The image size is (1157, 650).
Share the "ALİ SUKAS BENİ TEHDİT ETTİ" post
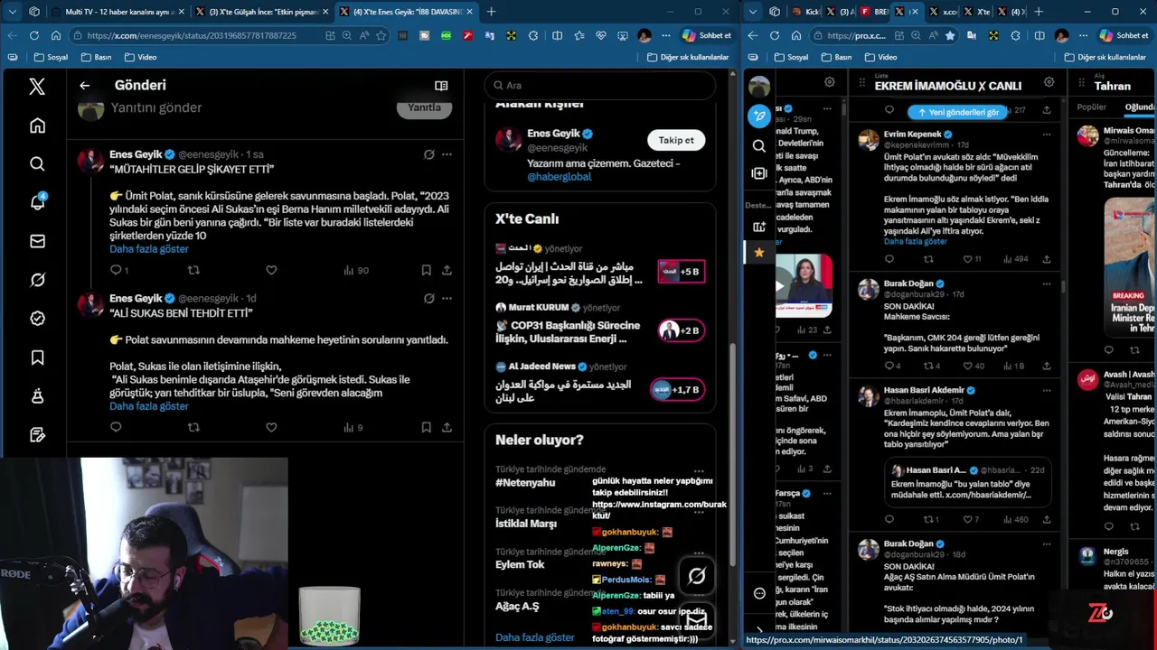pyautogui.click(x=447, y=427)
